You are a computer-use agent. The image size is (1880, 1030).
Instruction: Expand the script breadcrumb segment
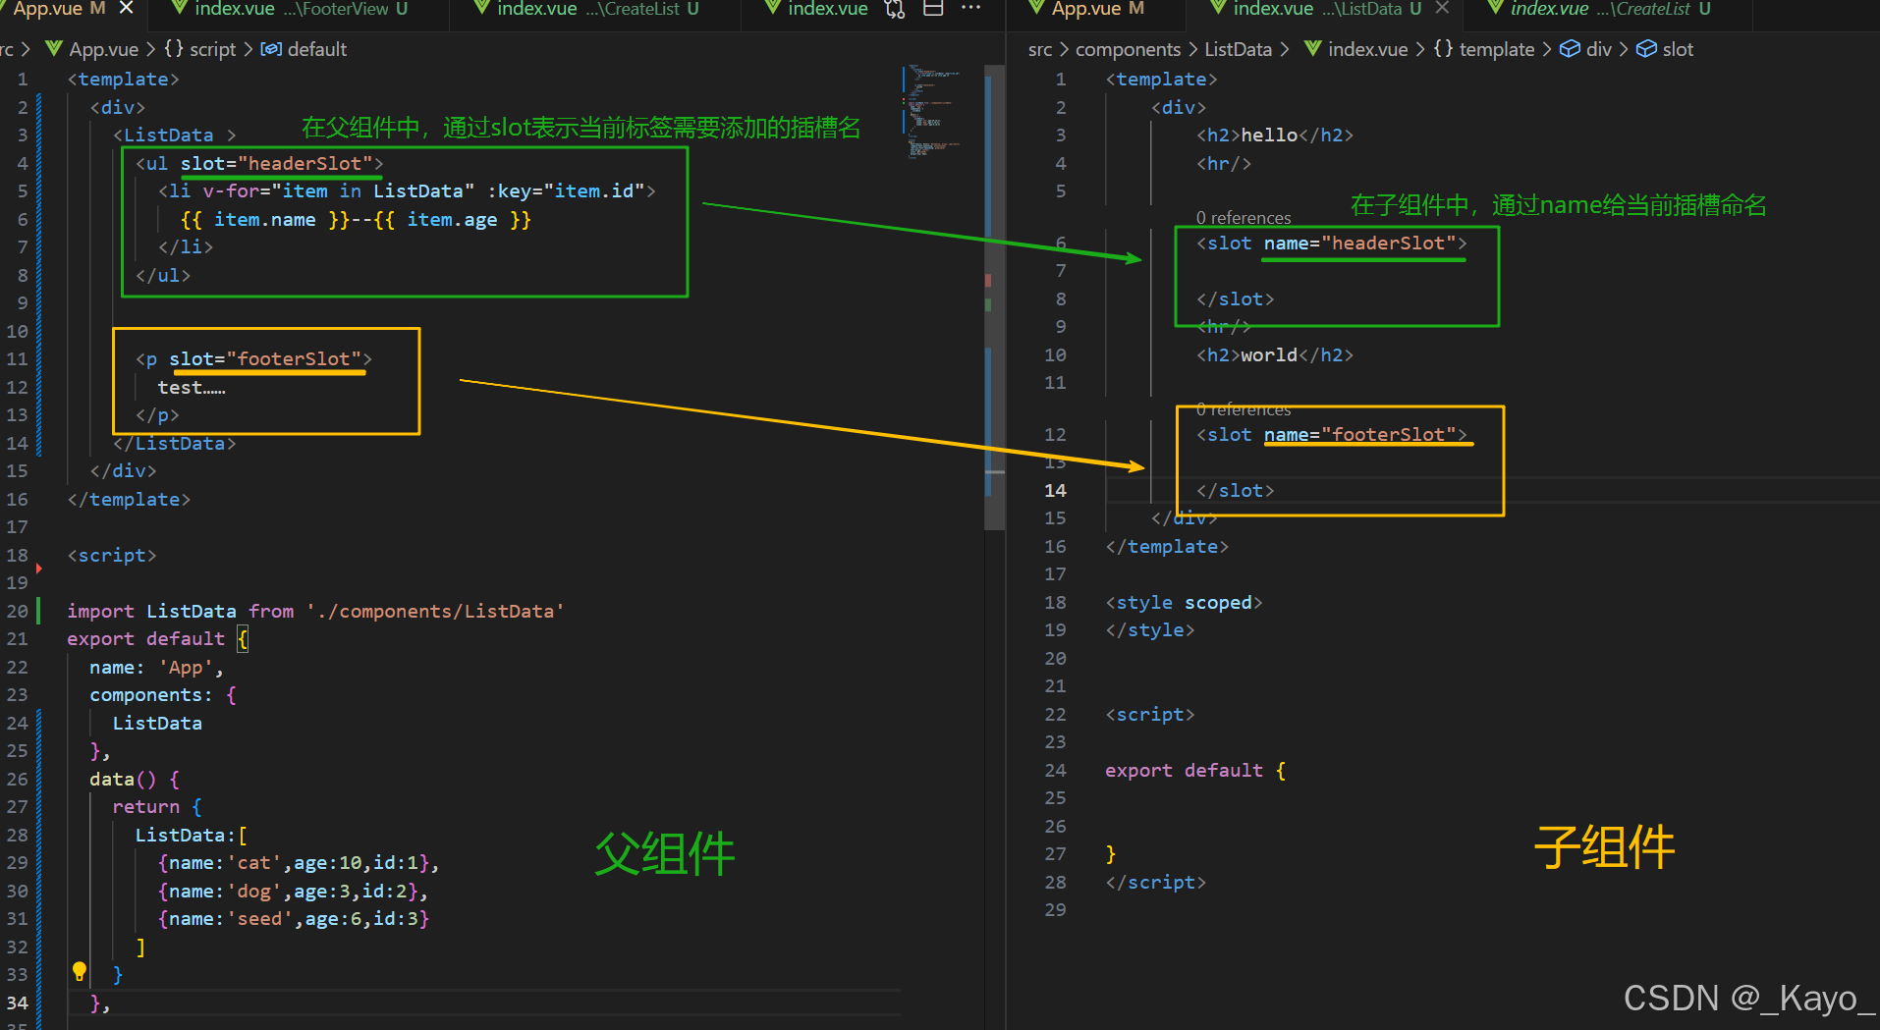(200, 49)
